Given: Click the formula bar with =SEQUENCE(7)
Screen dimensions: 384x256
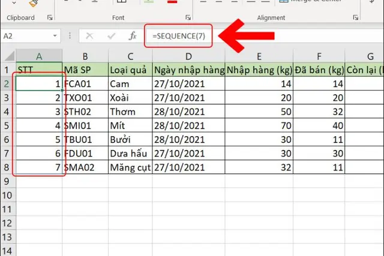Looking at the screenshot, I should coord(264,36).
